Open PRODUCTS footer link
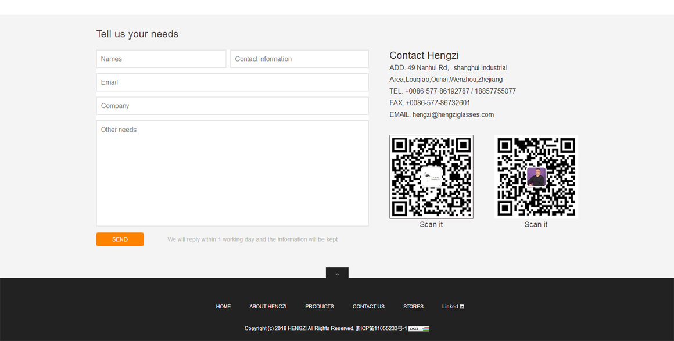The image size is (674, 341). click(x=320, y=307)
